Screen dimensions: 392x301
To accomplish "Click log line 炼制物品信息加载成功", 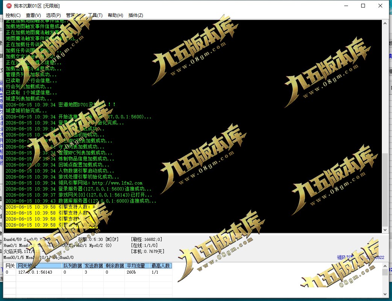I will tap(60, 159).
